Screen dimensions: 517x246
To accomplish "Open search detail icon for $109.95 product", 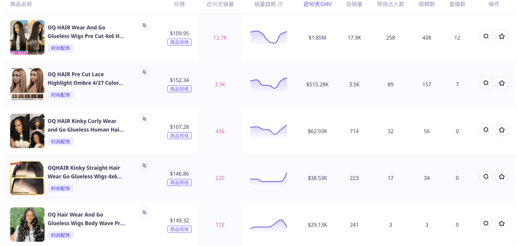I will pyautogui.click(x=486, y=36).
